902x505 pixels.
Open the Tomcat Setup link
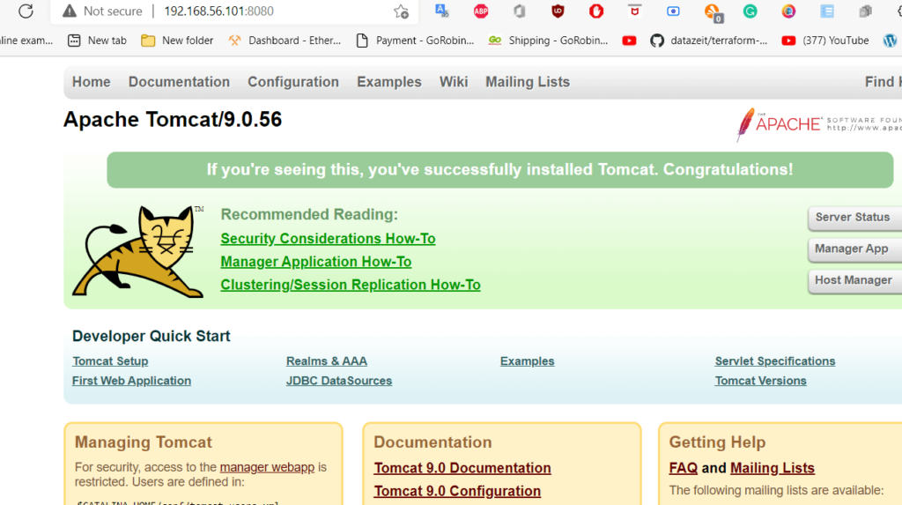110,361
